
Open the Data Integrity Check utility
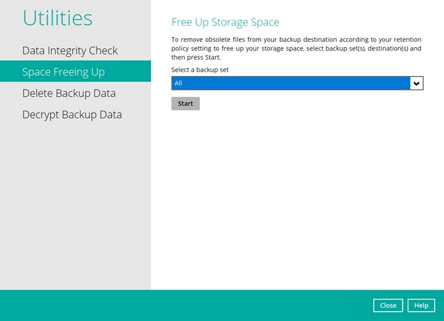(70, 51)
